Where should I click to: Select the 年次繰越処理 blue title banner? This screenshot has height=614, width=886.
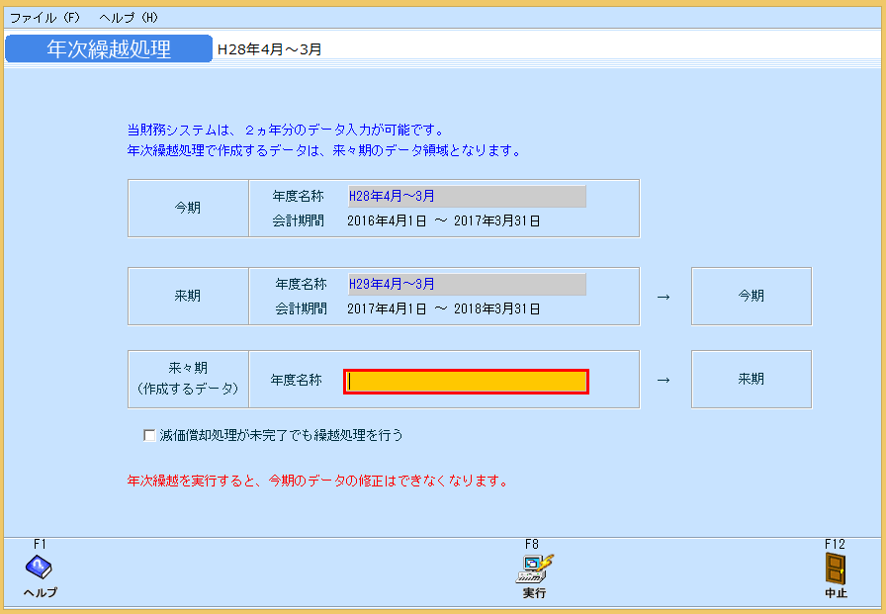point(109,46)
